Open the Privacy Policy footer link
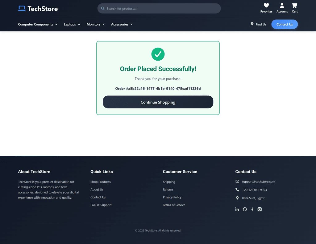 (172, 197)
